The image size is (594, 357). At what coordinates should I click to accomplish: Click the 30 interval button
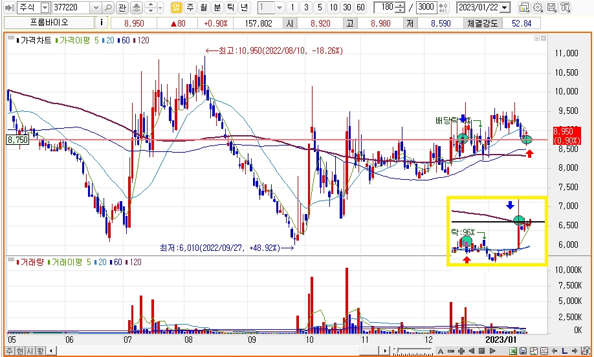347,7
